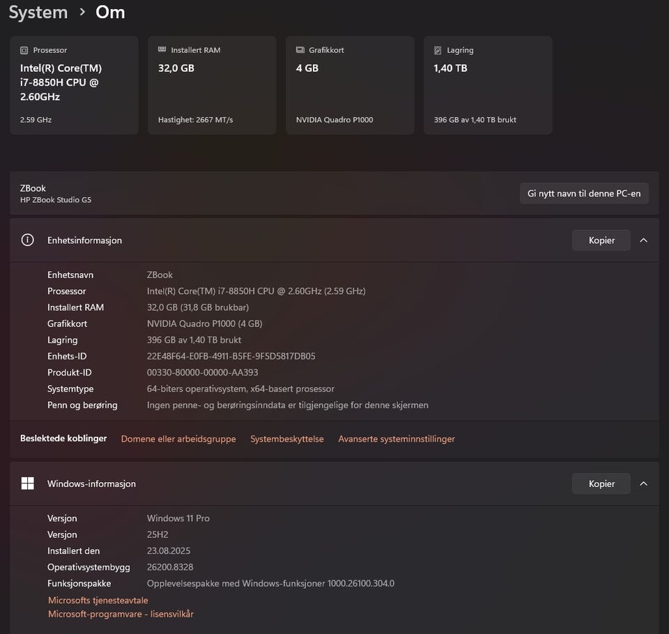Select the Prosessor summary card
The width and height of the screenshot is (669, 634).
(x=74, y=85)
